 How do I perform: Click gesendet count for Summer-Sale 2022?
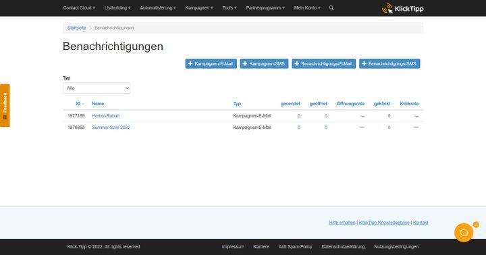[299, 128]
